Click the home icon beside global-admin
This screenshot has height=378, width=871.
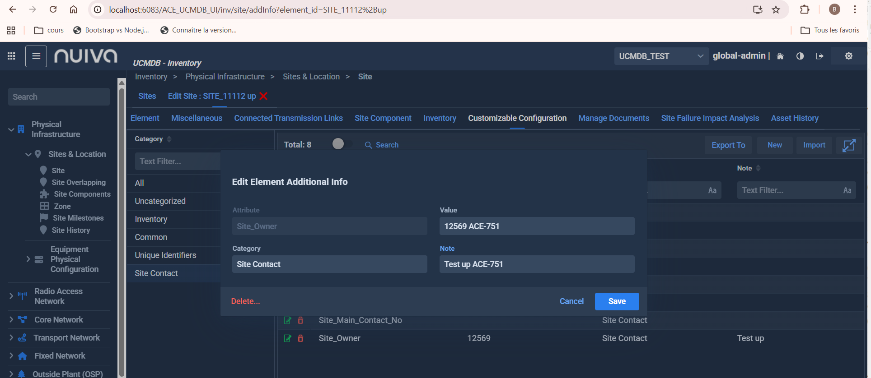pyautogui.click(x=780, y=56)
